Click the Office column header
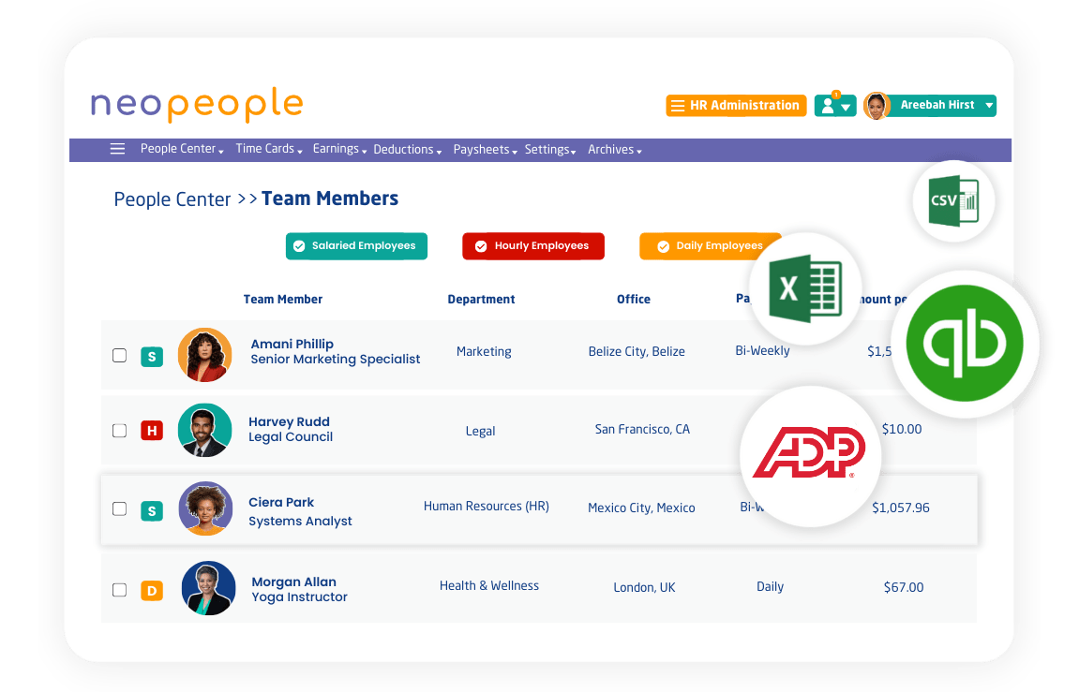The height and width of the screenshot is (692, 1079). tap(634, 300)
